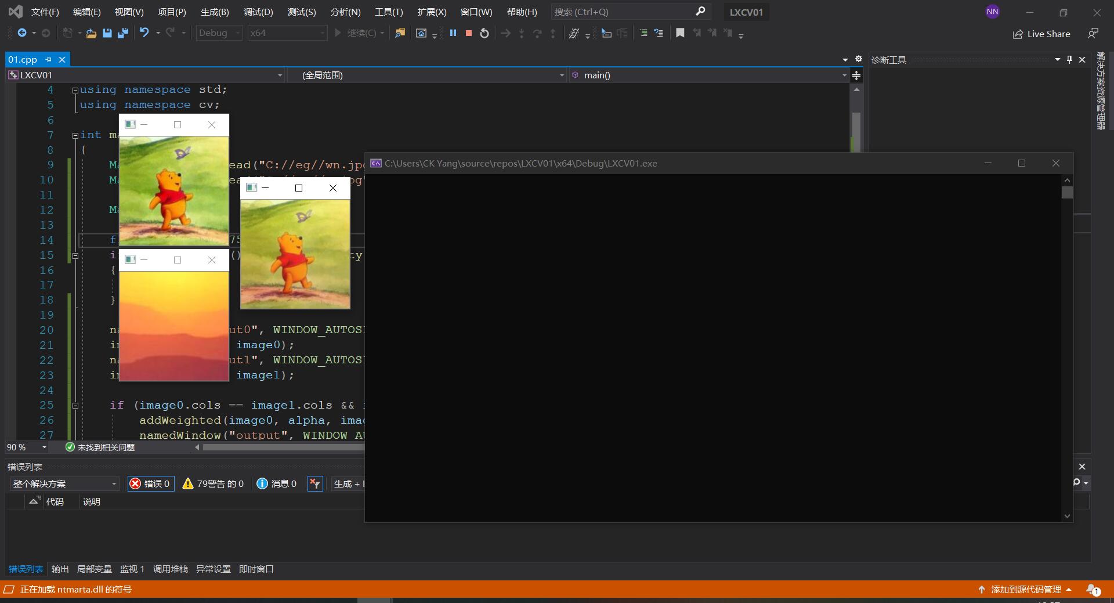The height and width of the screenshot is (603, 1114).
Task: Switch to the 局部变量 tab
Action: click(x=95, y=569)
